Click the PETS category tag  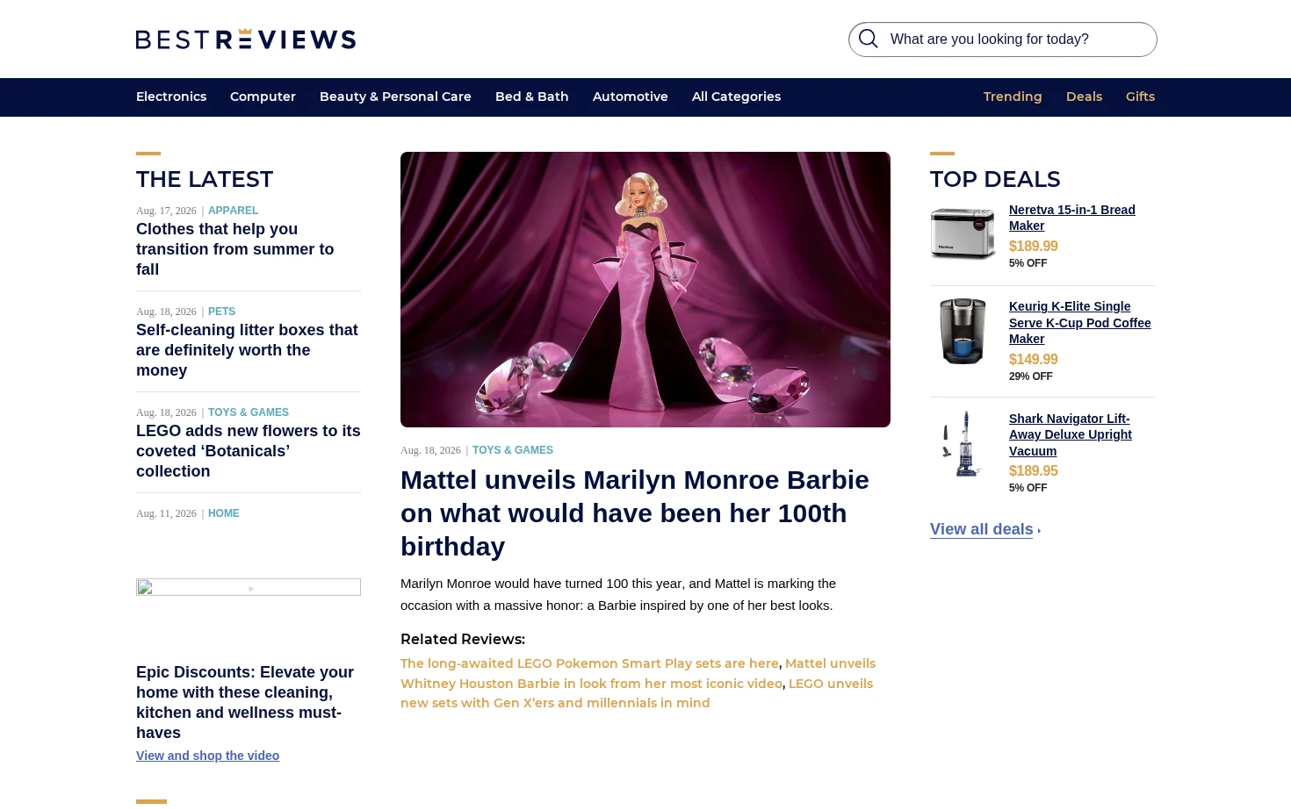pos(221,312)
